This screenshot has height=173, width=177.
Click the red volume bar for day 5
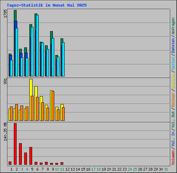coord(31,156)
